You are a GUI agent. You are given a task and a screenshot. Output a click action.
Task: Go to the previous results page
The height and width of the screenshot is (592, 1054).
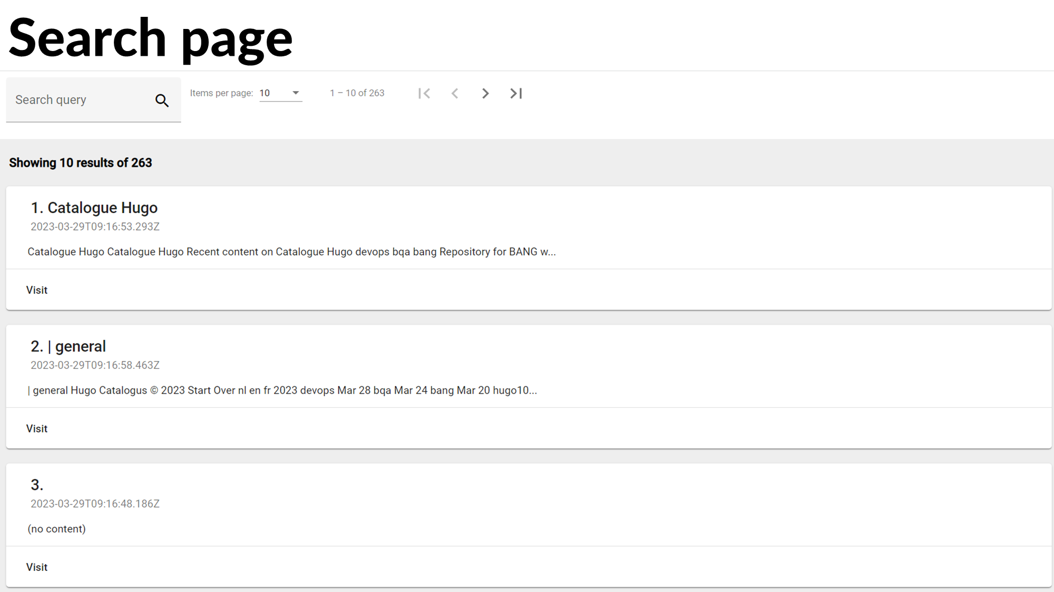tap(455, 94)
